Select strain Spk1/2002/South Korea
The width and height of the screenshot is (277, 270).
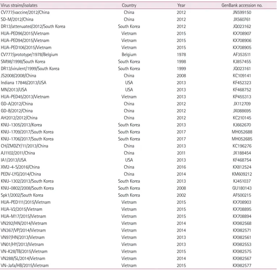point(22,195)
